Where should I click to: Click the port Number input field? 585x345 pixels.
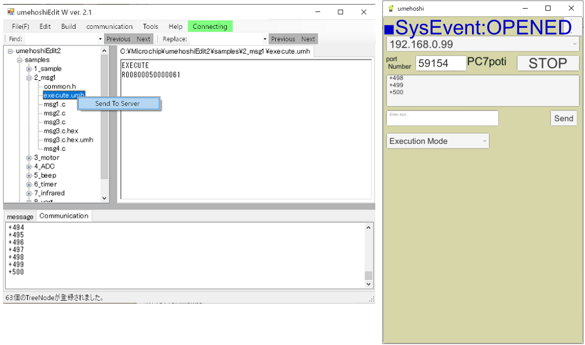click(441, 64)
